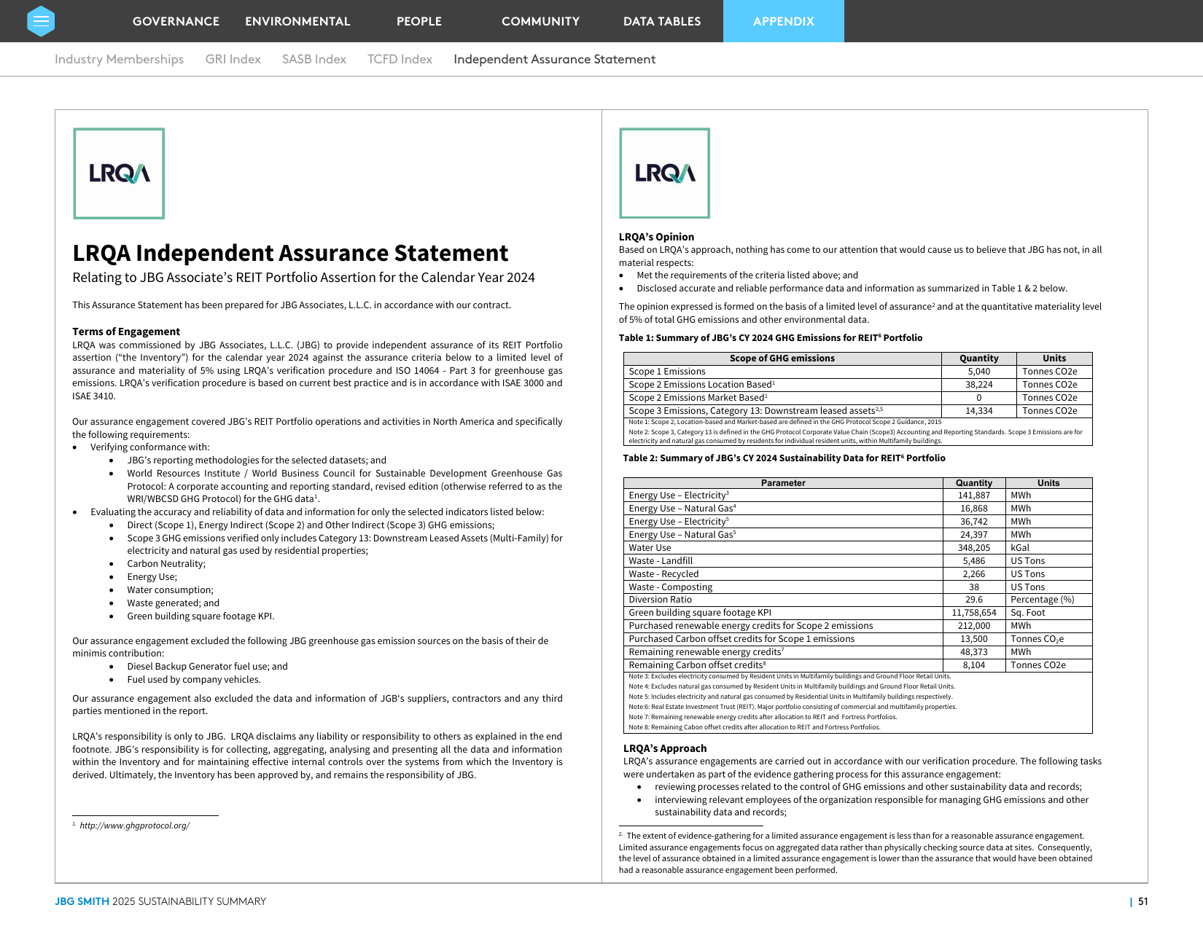The image size is (1203, 929).
Task: Click the 'LRQA Independent Assurance Statement' heading
Action: tap(290, 253)
